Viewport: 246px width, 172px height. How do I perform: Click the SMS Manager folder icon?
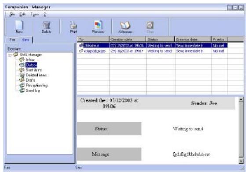tap(16, 54)
